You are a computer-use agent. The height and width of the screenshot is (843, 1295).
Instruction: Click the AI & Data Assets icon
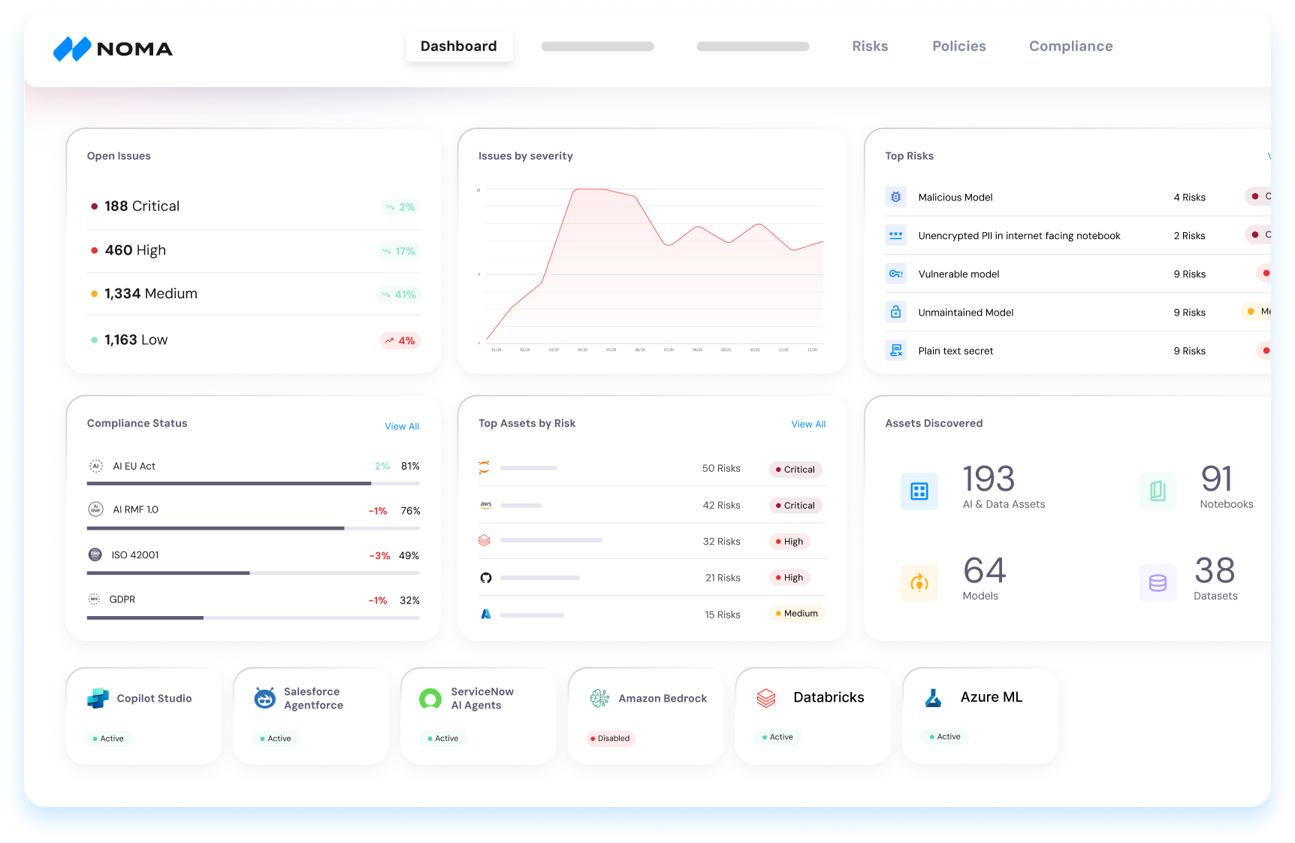click(919, 491)
